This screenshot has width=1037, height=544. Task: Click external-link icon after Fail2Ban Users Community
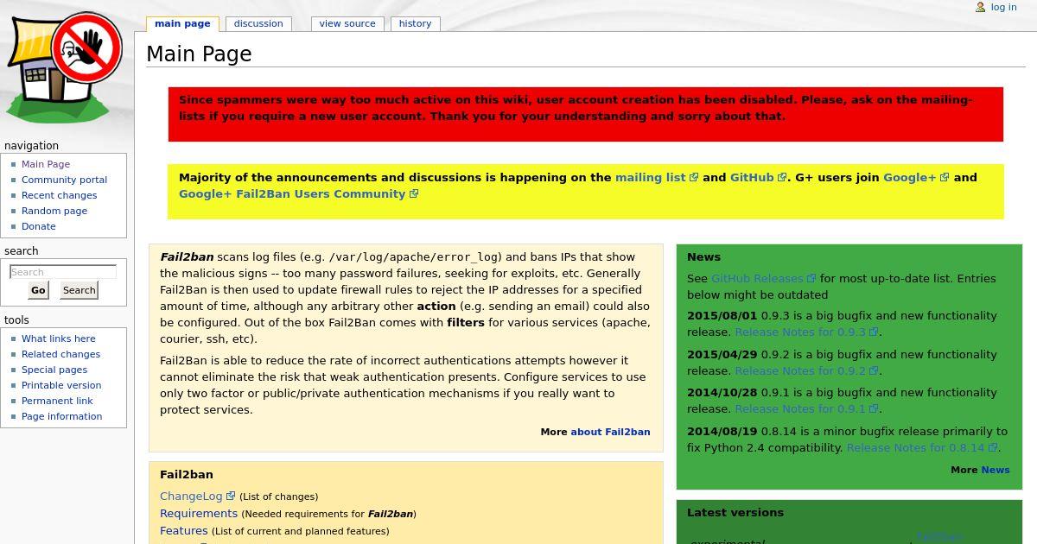(414, 193)
